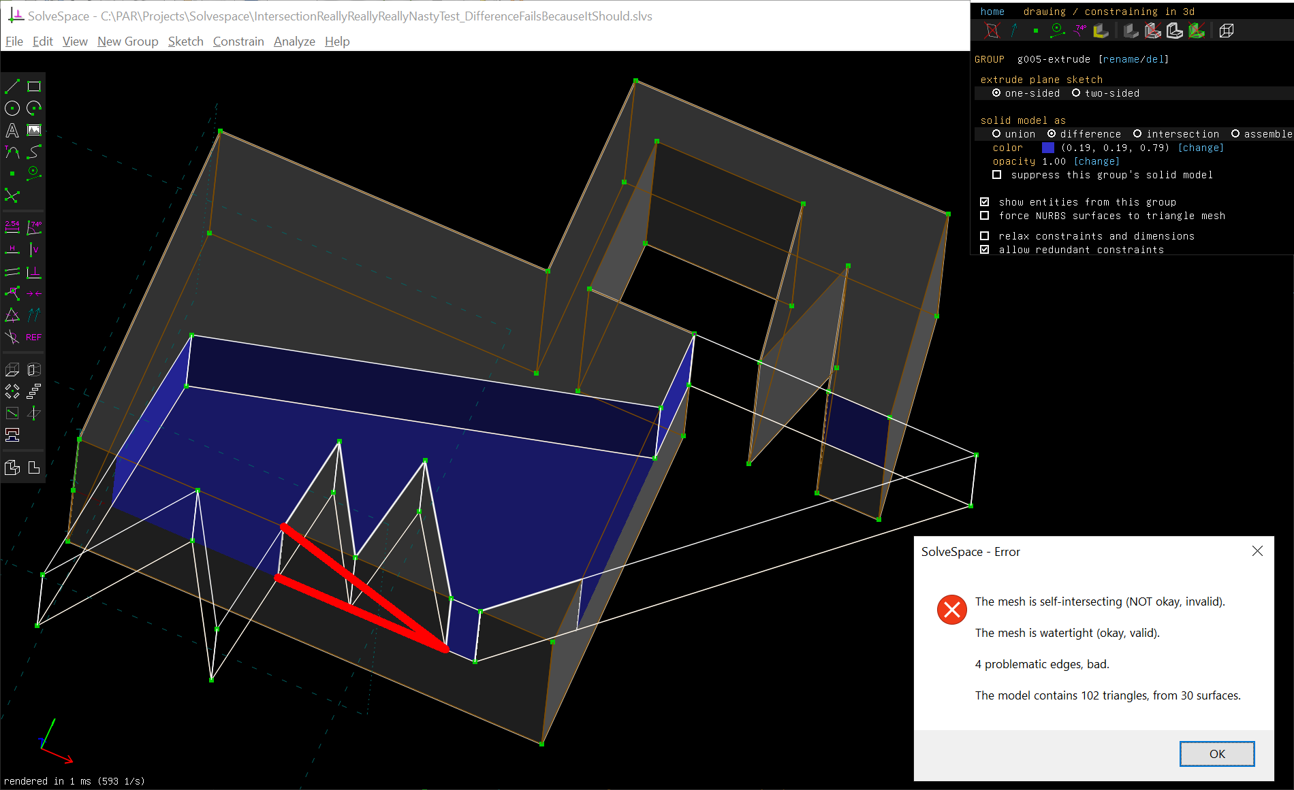Create a new extrude group
This screenshot has width=1294, height=790.
tap(12, 369)
